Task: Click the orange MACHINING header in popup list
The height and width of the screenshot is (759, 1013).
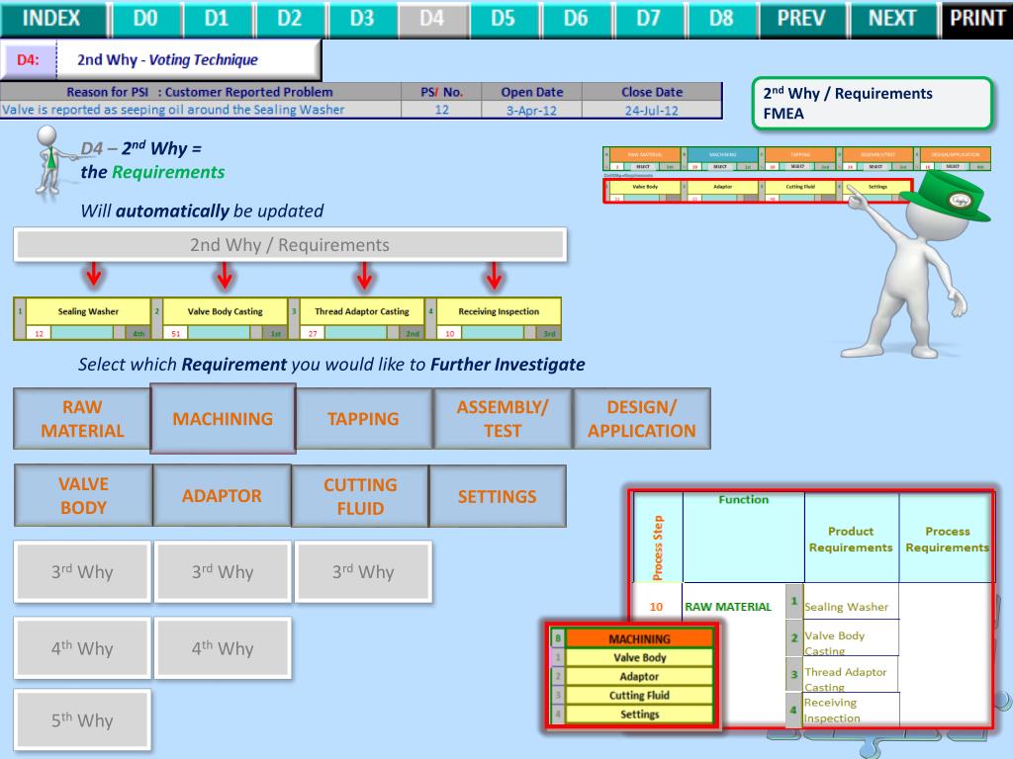Action: point(640,638)
